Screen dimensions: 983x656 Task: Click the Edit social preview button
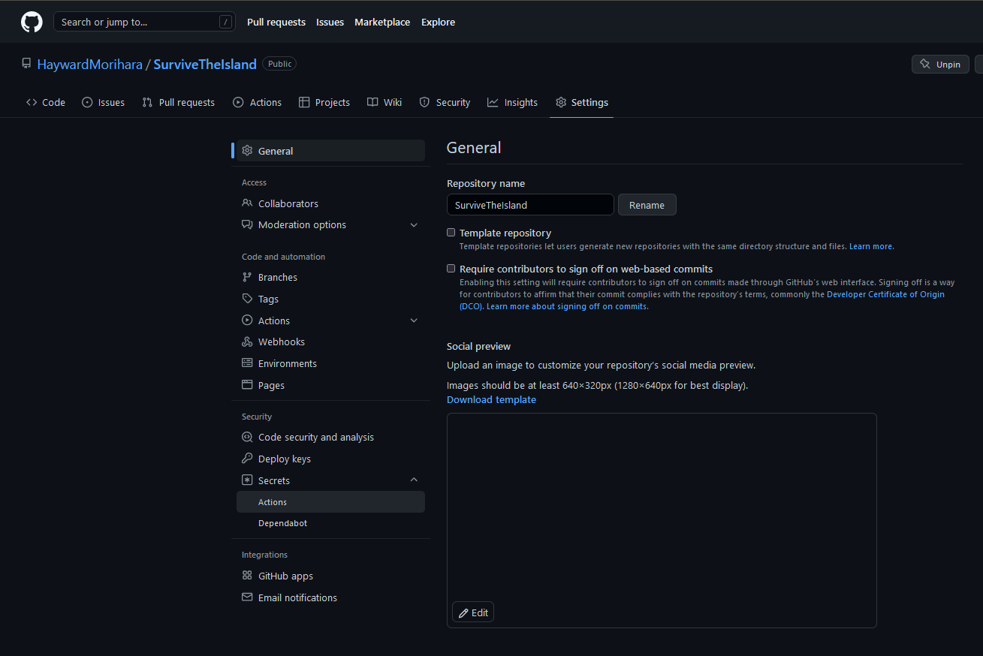click(473, 612)
